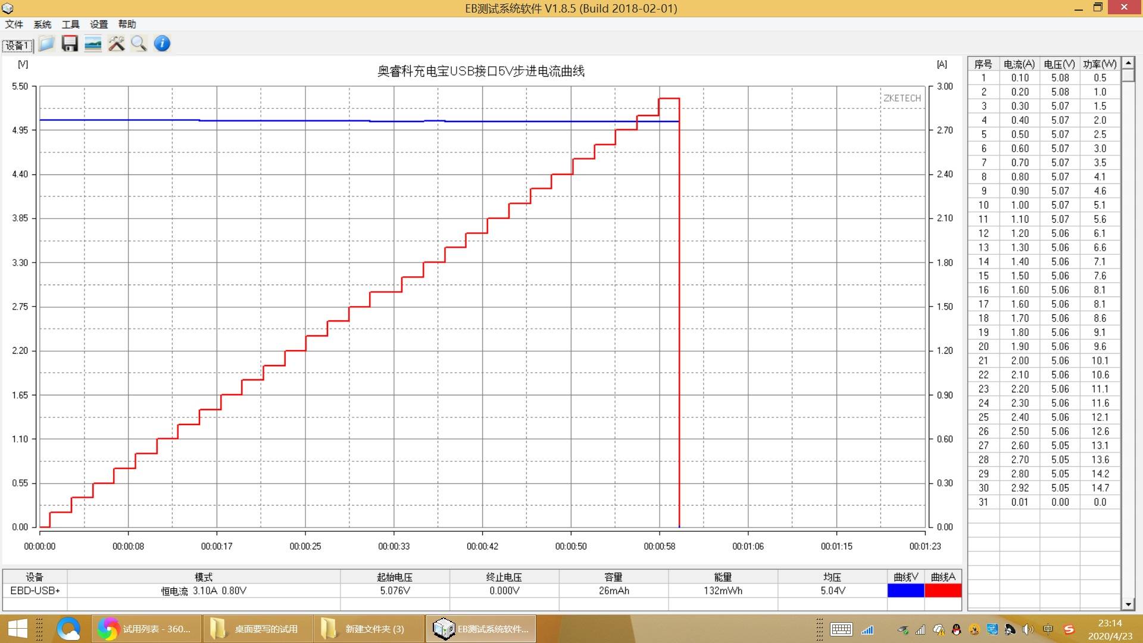Viewport: 1143px width, 643px height.
Task: Select data row 1 with power 0.5
Action: (x=1044, y=78)
